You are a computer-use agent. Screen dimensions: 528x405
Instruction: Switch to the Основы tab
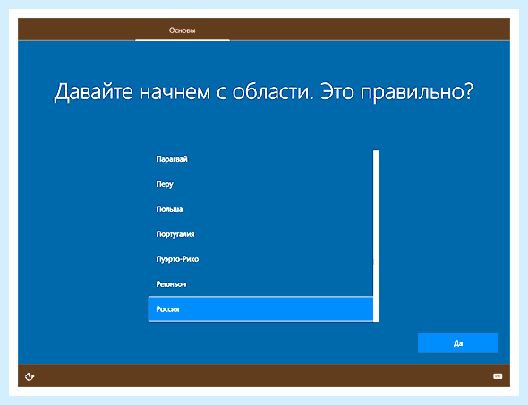point(183,30)
